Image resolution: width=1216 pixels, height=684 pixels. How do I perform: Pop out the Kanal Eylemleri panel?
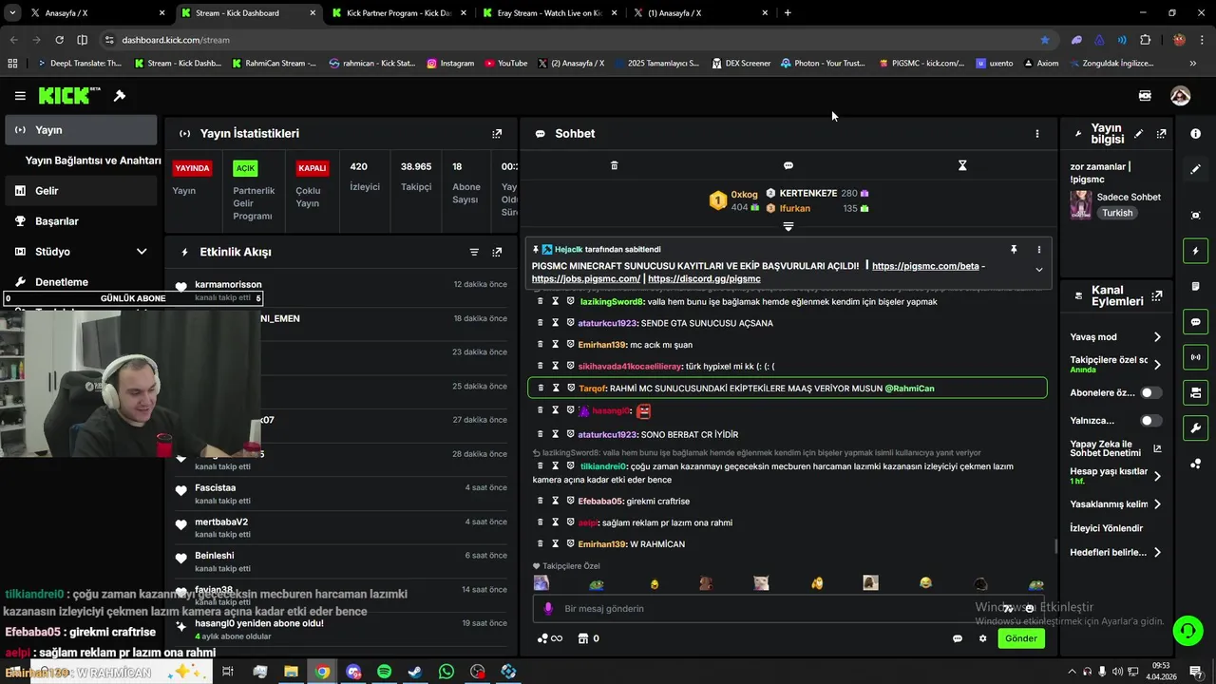pos(1156,296)
